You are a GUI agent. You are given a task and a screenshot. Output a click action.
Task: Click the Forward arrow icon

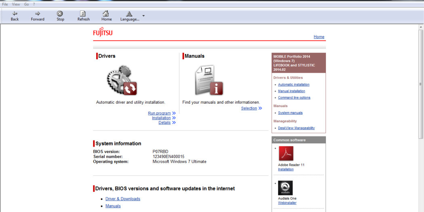click(38, 13)
